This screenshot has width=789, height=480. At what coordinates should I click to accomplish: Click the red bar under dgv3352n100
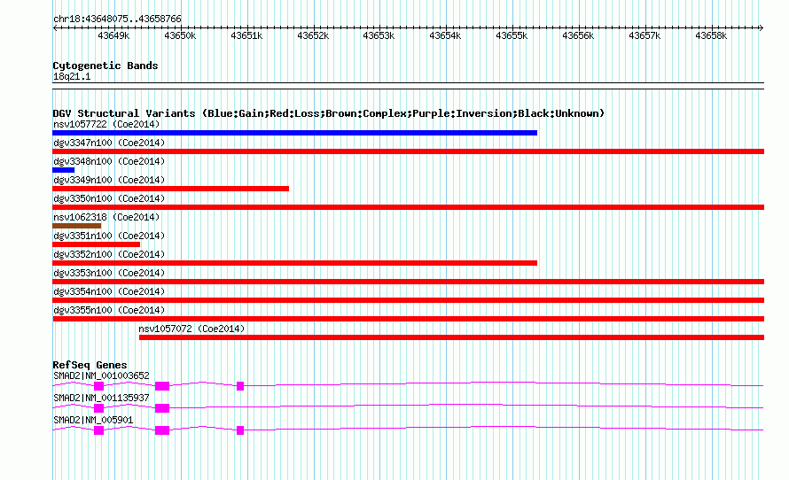tap(295, 263)
